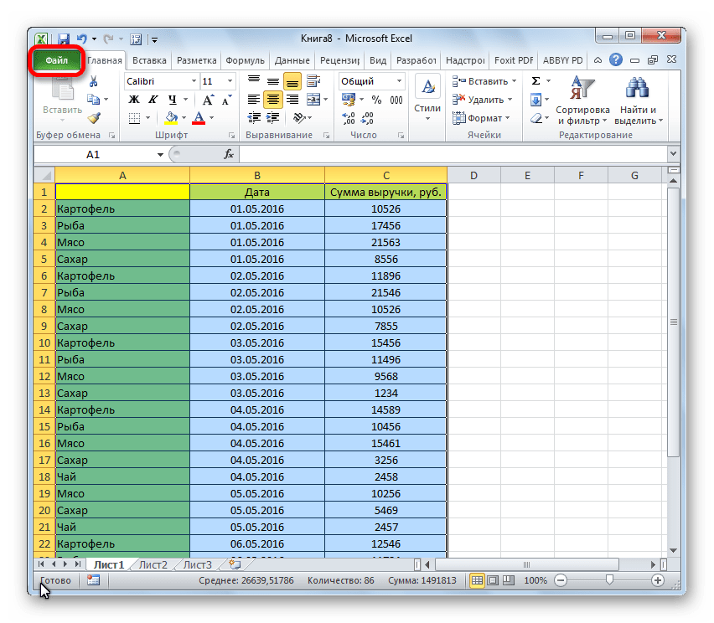The image size is (714, 623).
Task: Toggle center horizontal alignment
Action: coord(273,100)
